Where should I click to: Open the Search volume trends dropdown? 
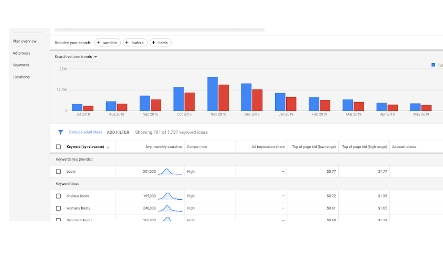click(76, 57)
